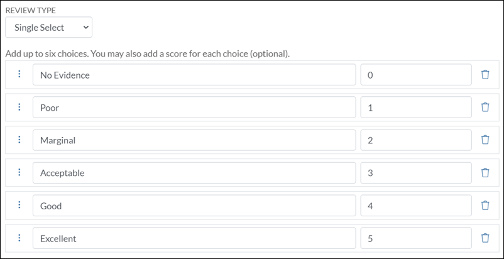Edit the score field showing 3
Screen dimensions: 504x259
(x=415, y=173)
